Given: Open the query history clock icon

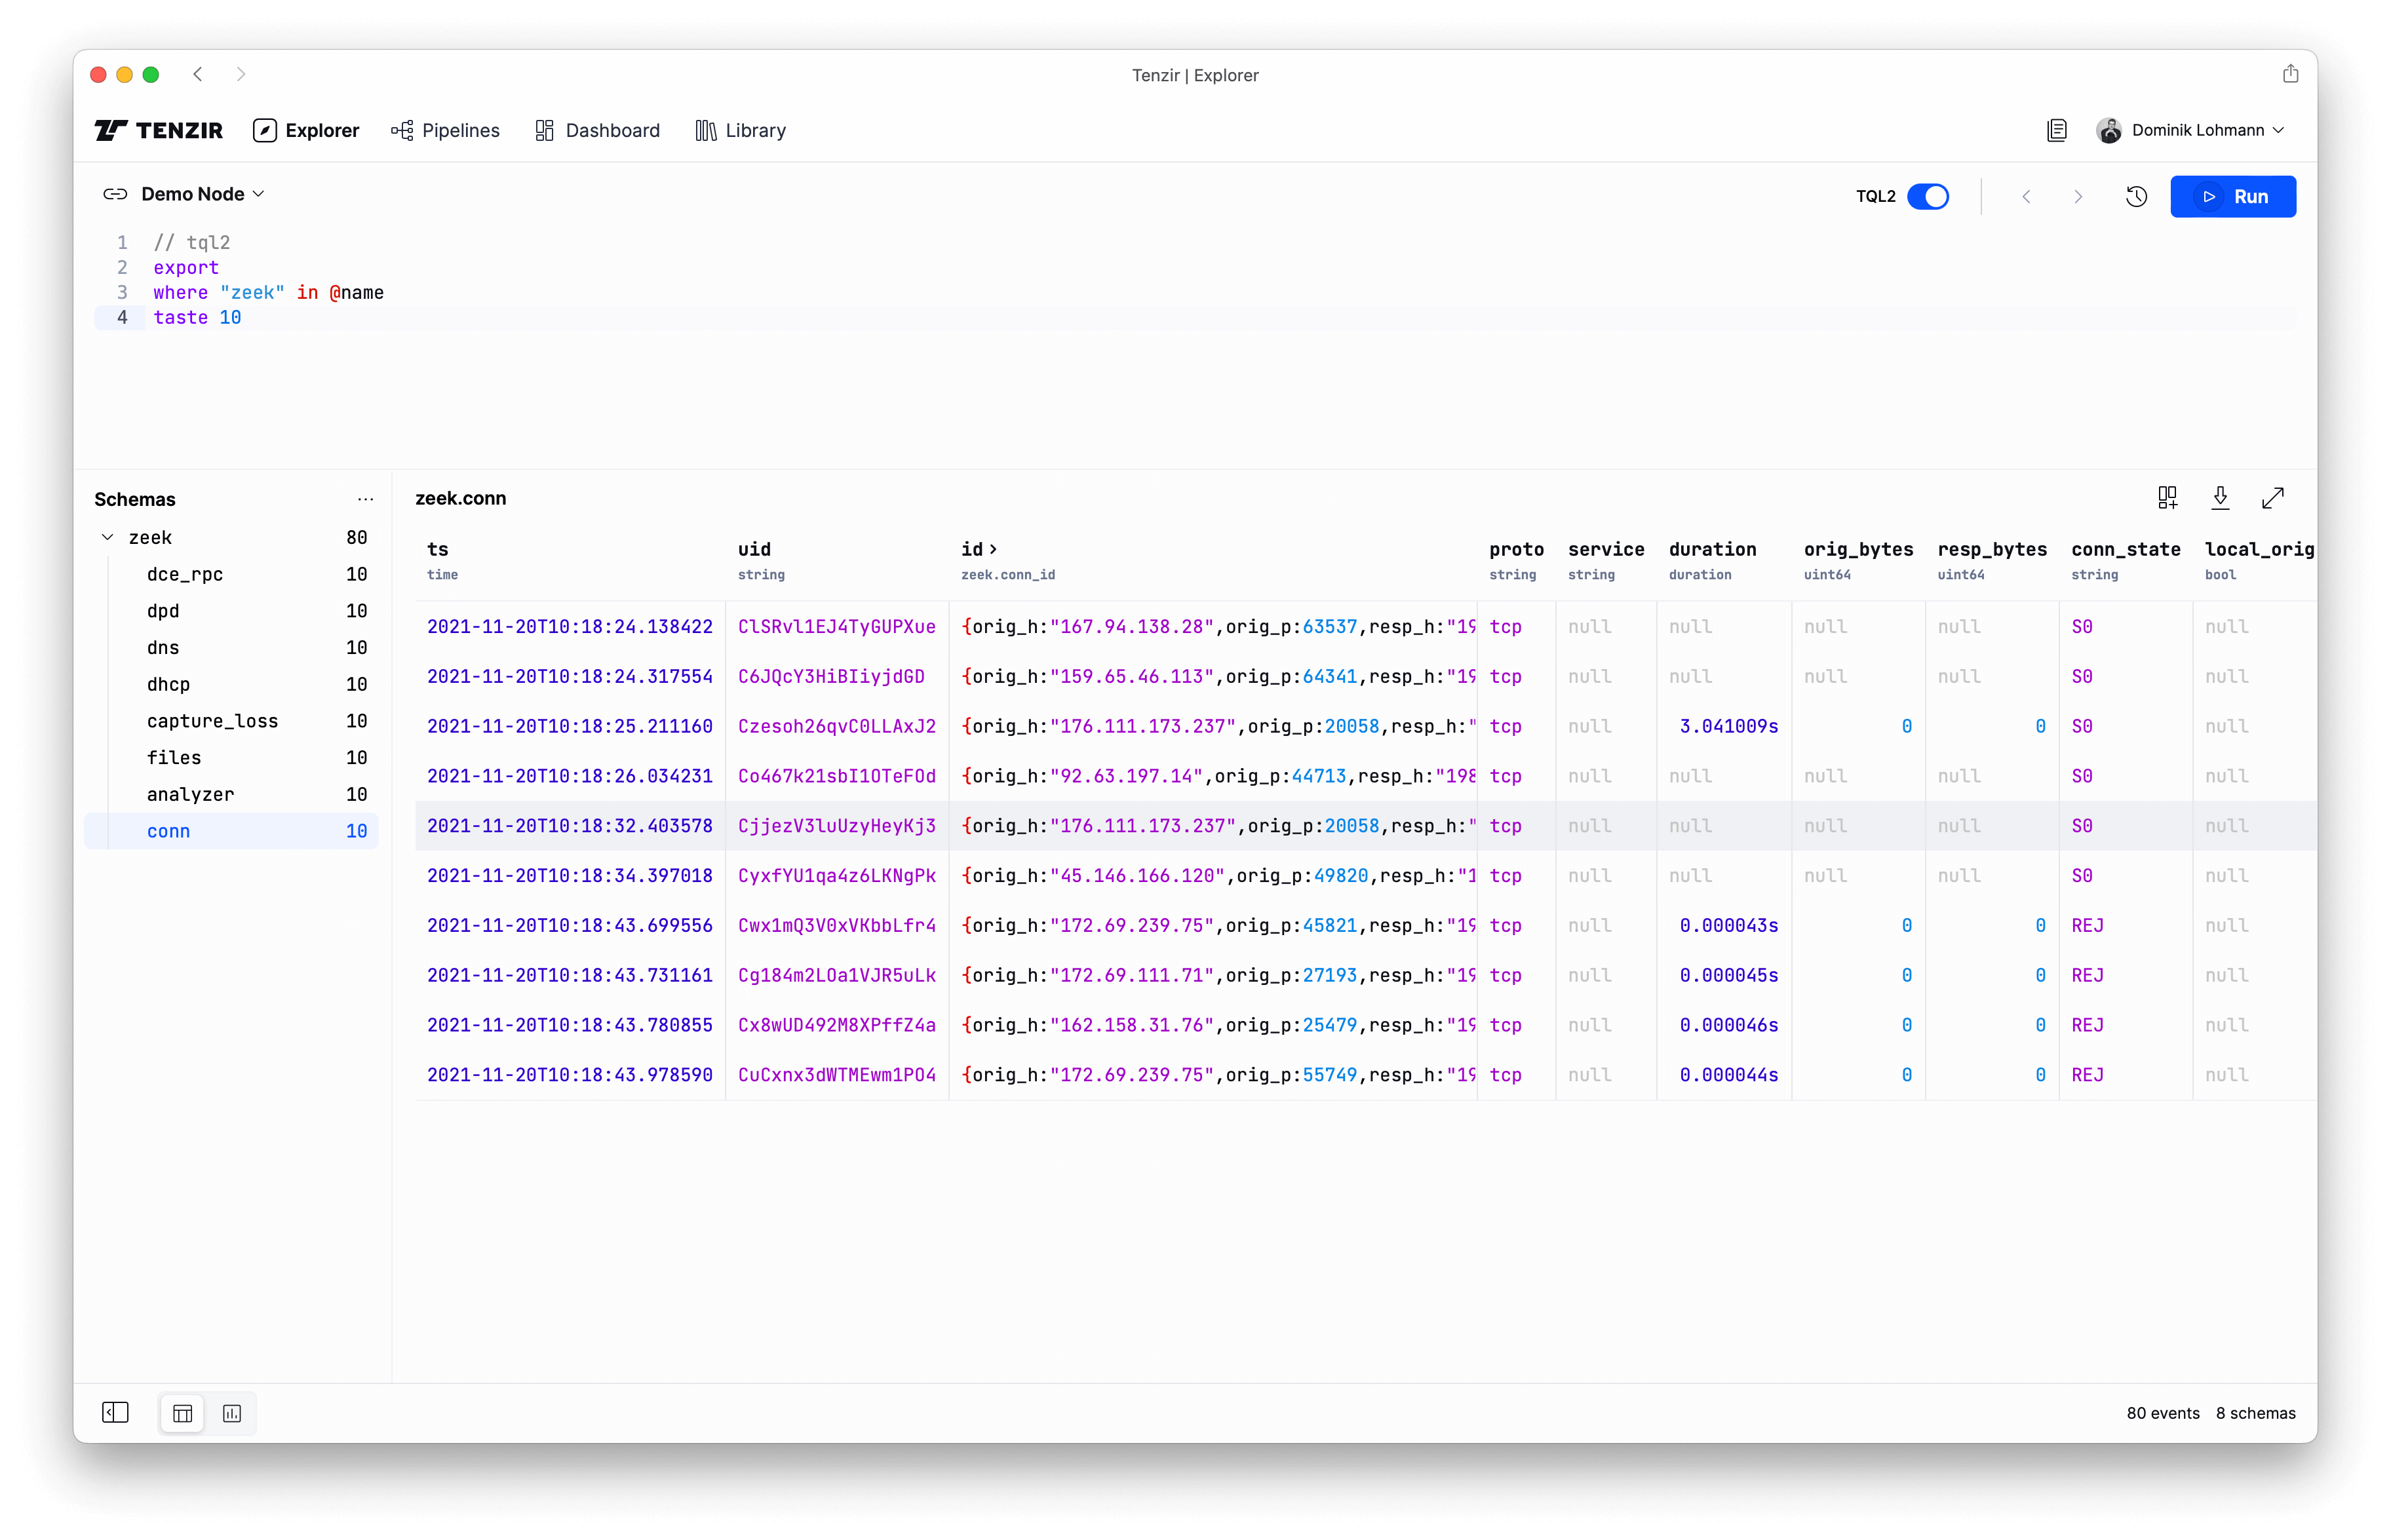Looking at the screenshot, I should click(2136, 197).
